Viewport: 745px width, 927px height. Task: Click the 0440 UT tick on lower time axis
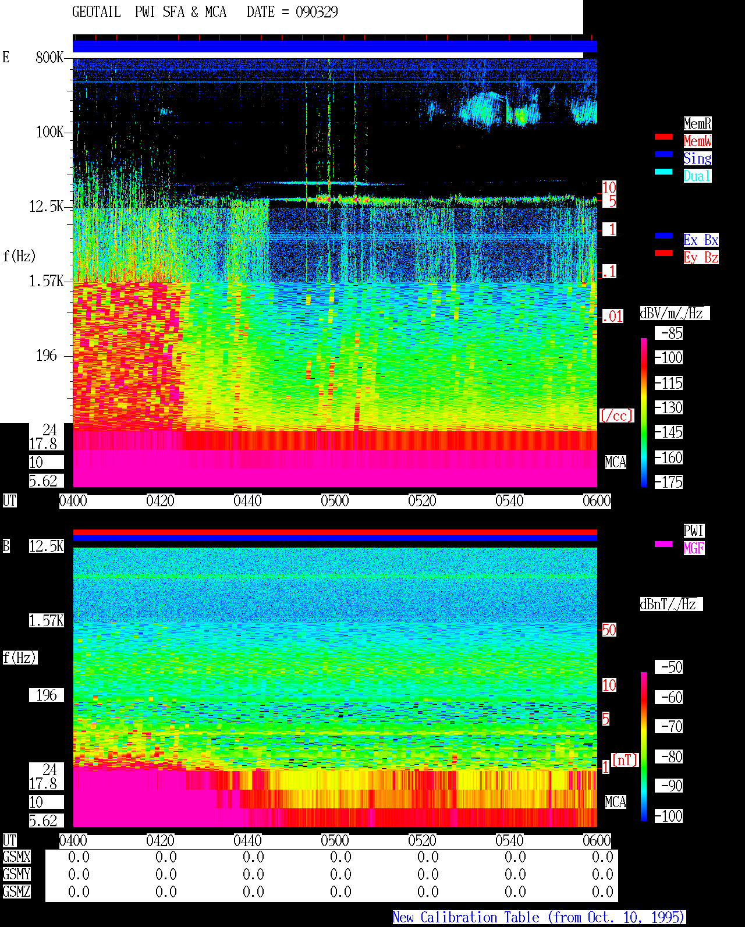coord(247,841)
